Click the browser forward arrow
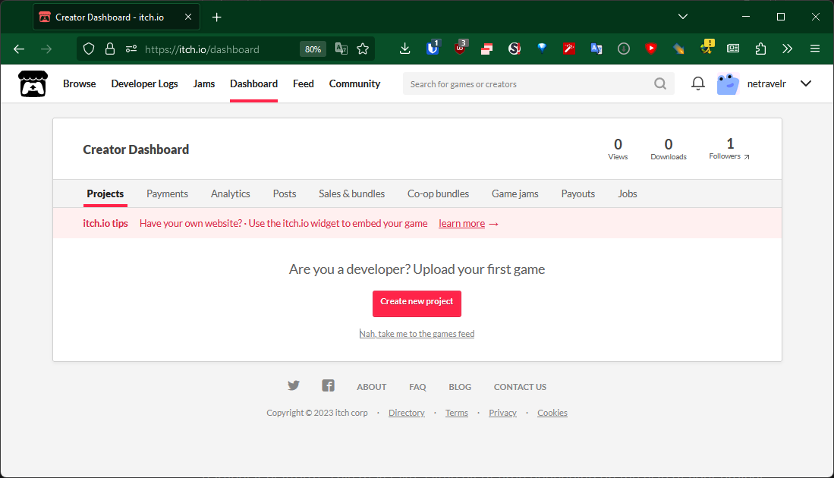This screenshot has height=478, width=834. 46,49
